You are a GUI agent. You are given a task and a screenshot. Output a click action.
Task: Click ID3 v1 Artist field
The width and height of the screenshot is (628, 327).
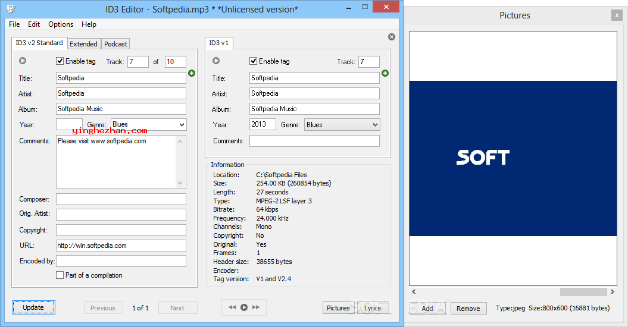(x=314, y=93)
